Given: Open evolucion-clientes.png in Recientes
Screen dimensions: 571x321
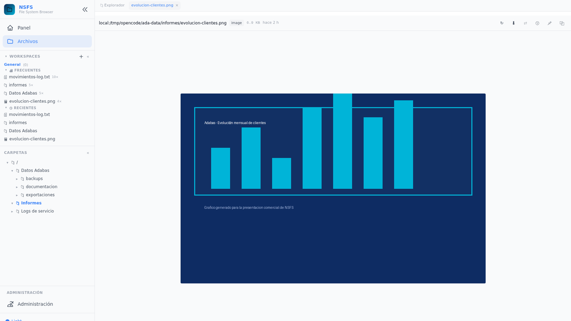Looking at the screenshot, I should click(32, 139).
